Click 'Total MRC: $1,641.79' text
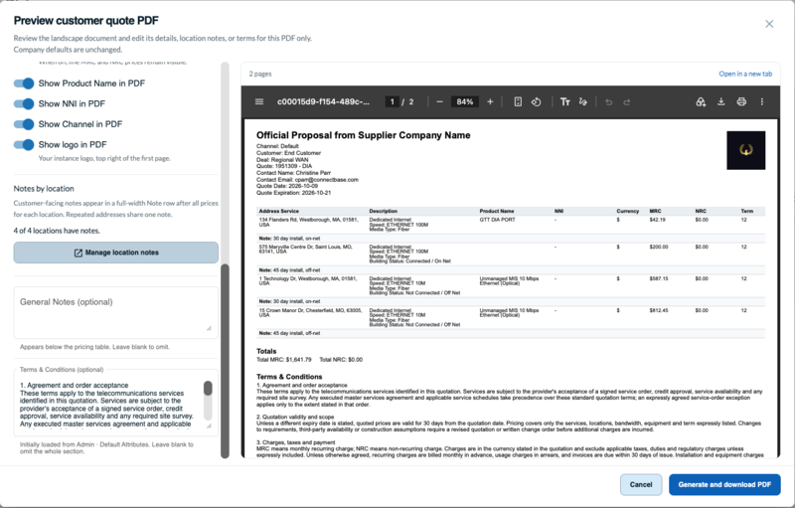The width and height of the screenshot is (795, 508). (x=284, y=360)
